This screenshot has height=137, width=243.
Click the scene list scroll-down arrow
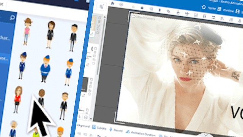pyautogui.click(x=91, y=119)
